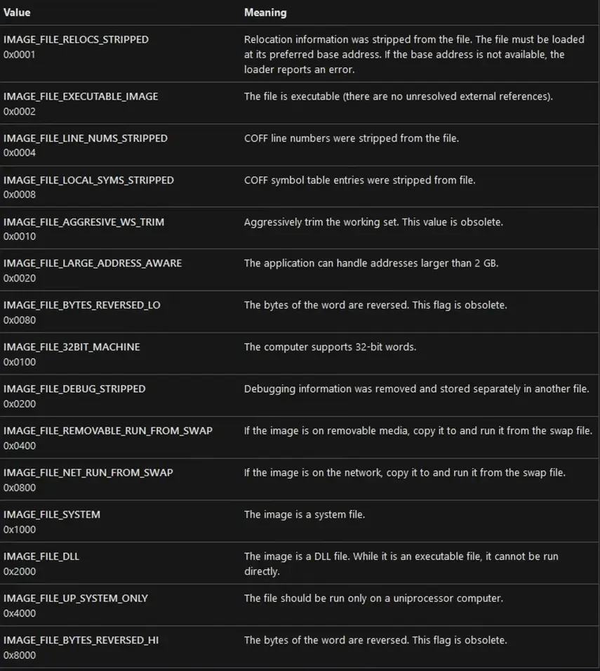Screen dimensions: 600x671
Task: Click the description about addresses larger than 2 GB
Action: (371, 263)
